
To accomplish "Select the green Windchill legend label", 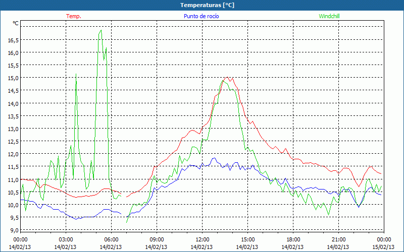I will point(329,16).
